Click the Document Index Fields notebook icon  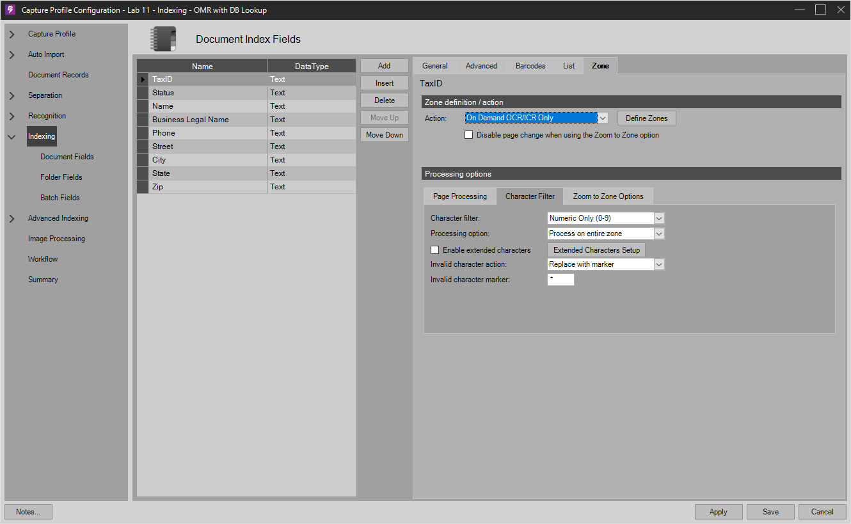point(163,38)
